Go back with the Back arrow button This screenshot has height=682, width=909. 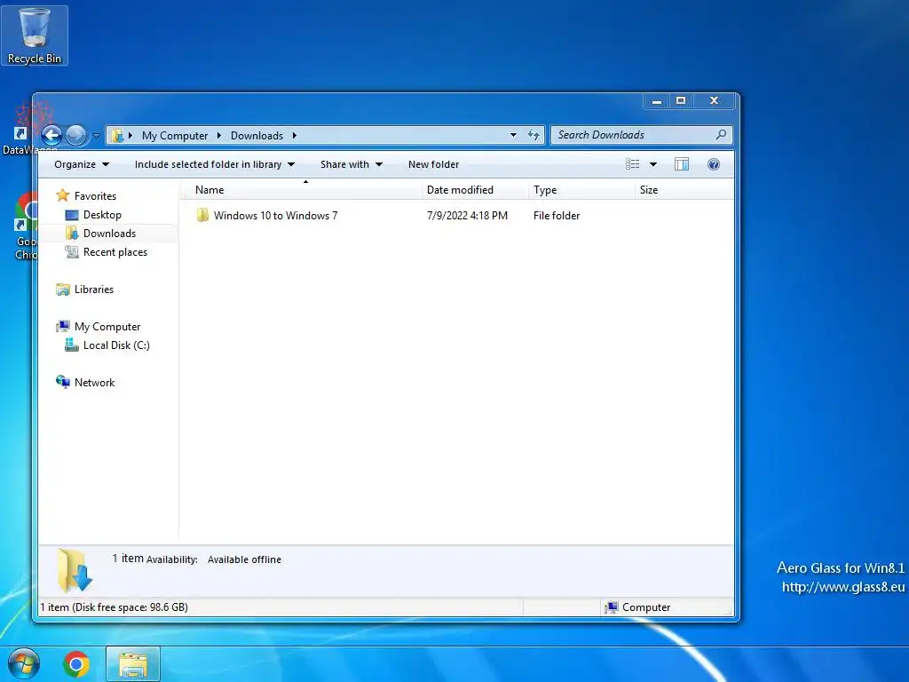(51, 135)
